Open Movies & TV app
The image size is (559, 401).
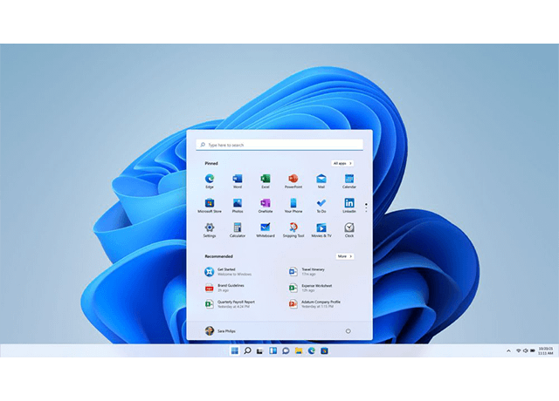click(321, 230)
